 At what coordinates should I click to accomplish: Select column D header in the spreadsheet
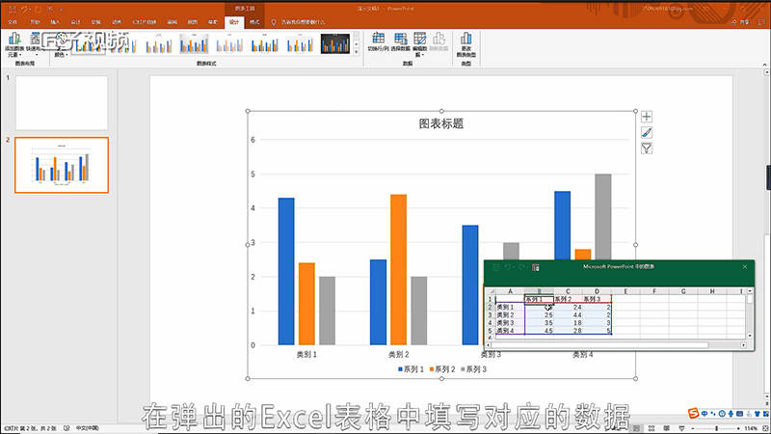pos(597,290)
